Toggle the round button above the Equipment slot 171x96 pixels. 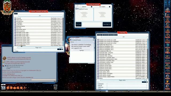point(92,7)
